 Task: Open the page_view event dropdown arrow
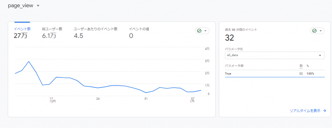(38, 6)
